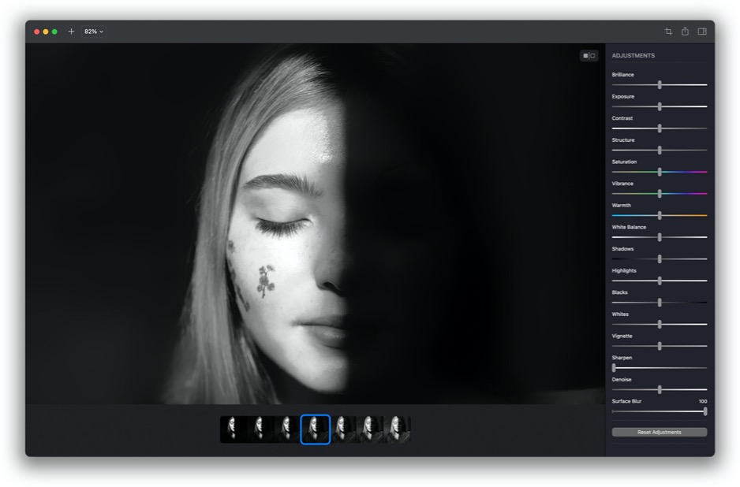Click the Warmth slider knob
Viewport: 740px width, 487px height.
coord(660,215)
